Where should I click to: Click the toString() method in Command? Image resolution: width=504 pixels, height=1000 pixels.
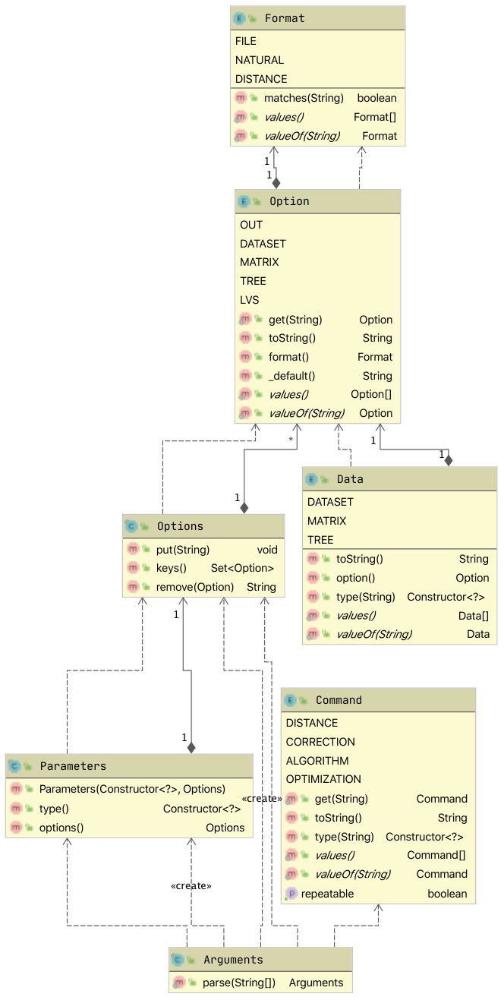click(339, 818)
